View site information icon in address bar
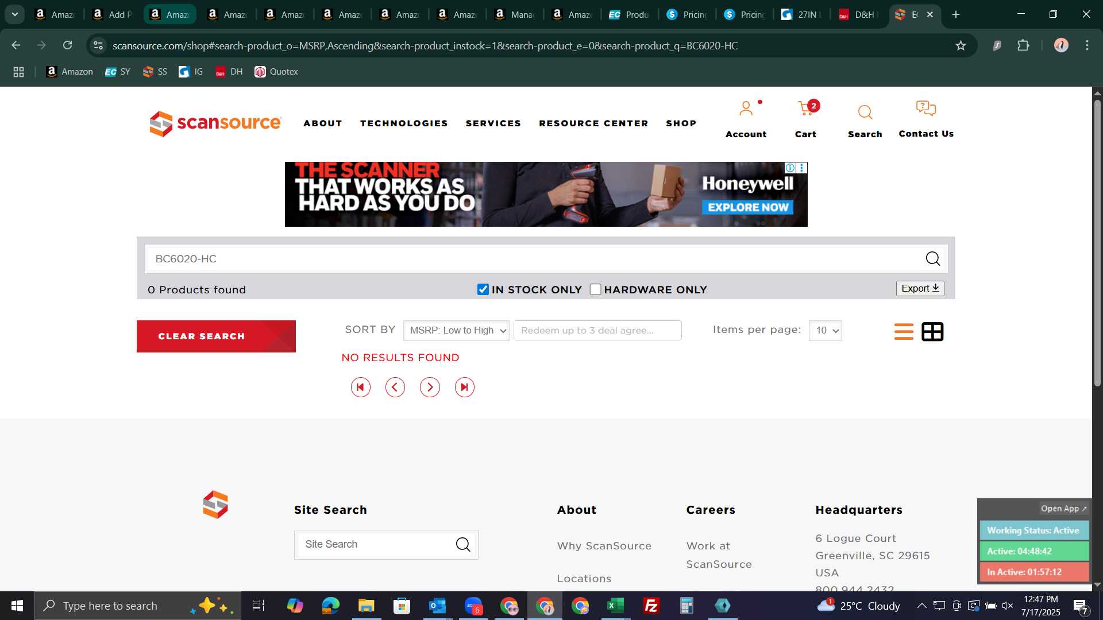Screen dimensions: 1103x620 coord(98,45)
